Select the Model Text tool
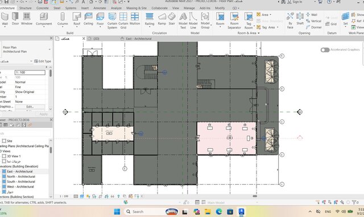The width and height of the screenshot is (364, 217). [x=183, y=20]
